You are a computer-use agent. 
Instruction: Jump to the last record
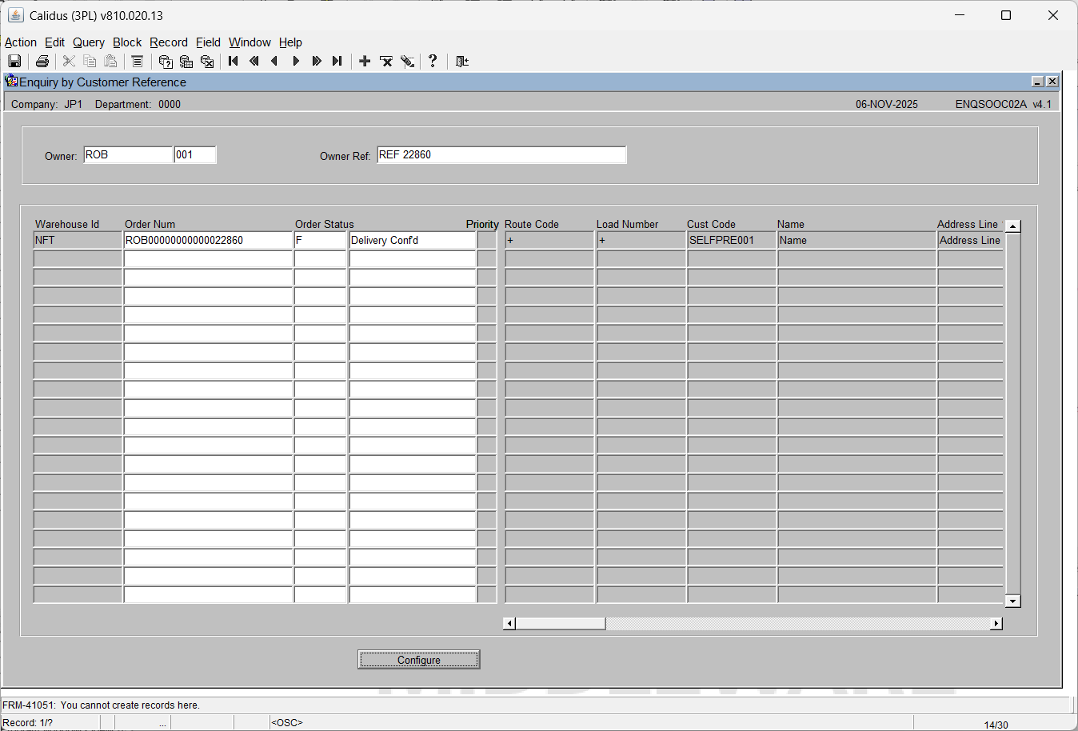click(337, 62)
